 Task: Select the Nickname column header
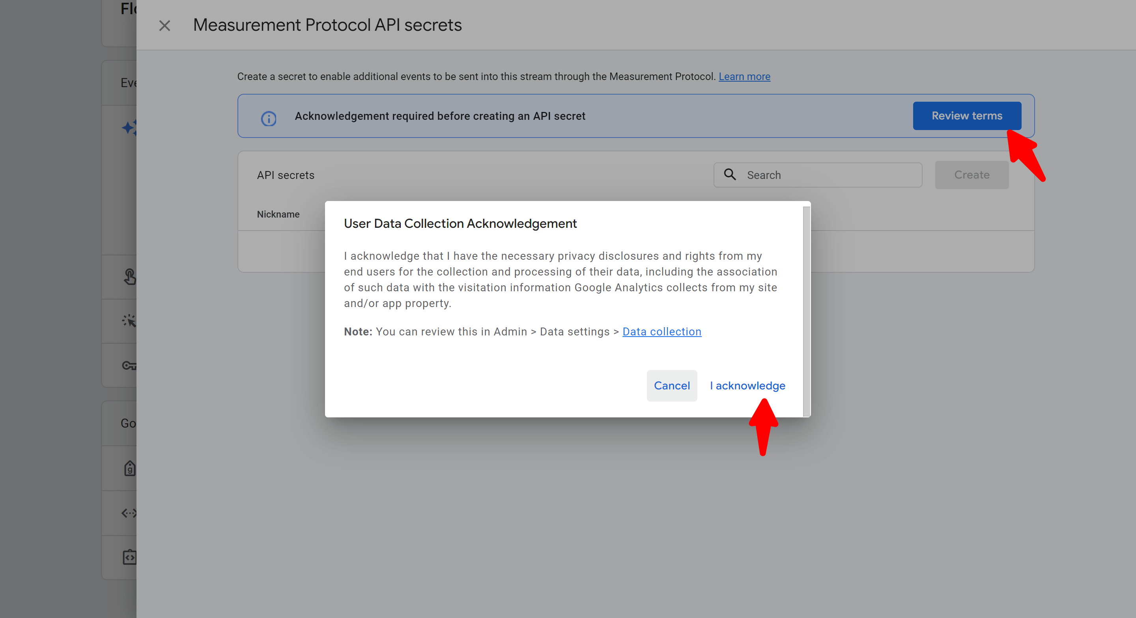278,214
